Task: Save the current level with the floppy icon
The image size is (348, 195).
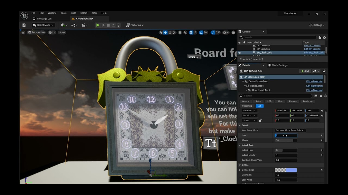Action: point(24,25)
